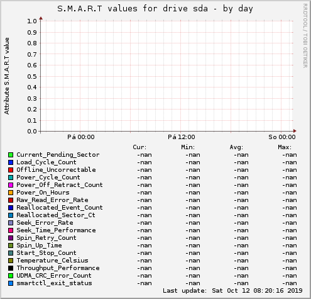Click the 'Pá 00:00' x-axis label
Image resolution: width=311 pixels, height=299 pixels.
(x=81, y=137)
